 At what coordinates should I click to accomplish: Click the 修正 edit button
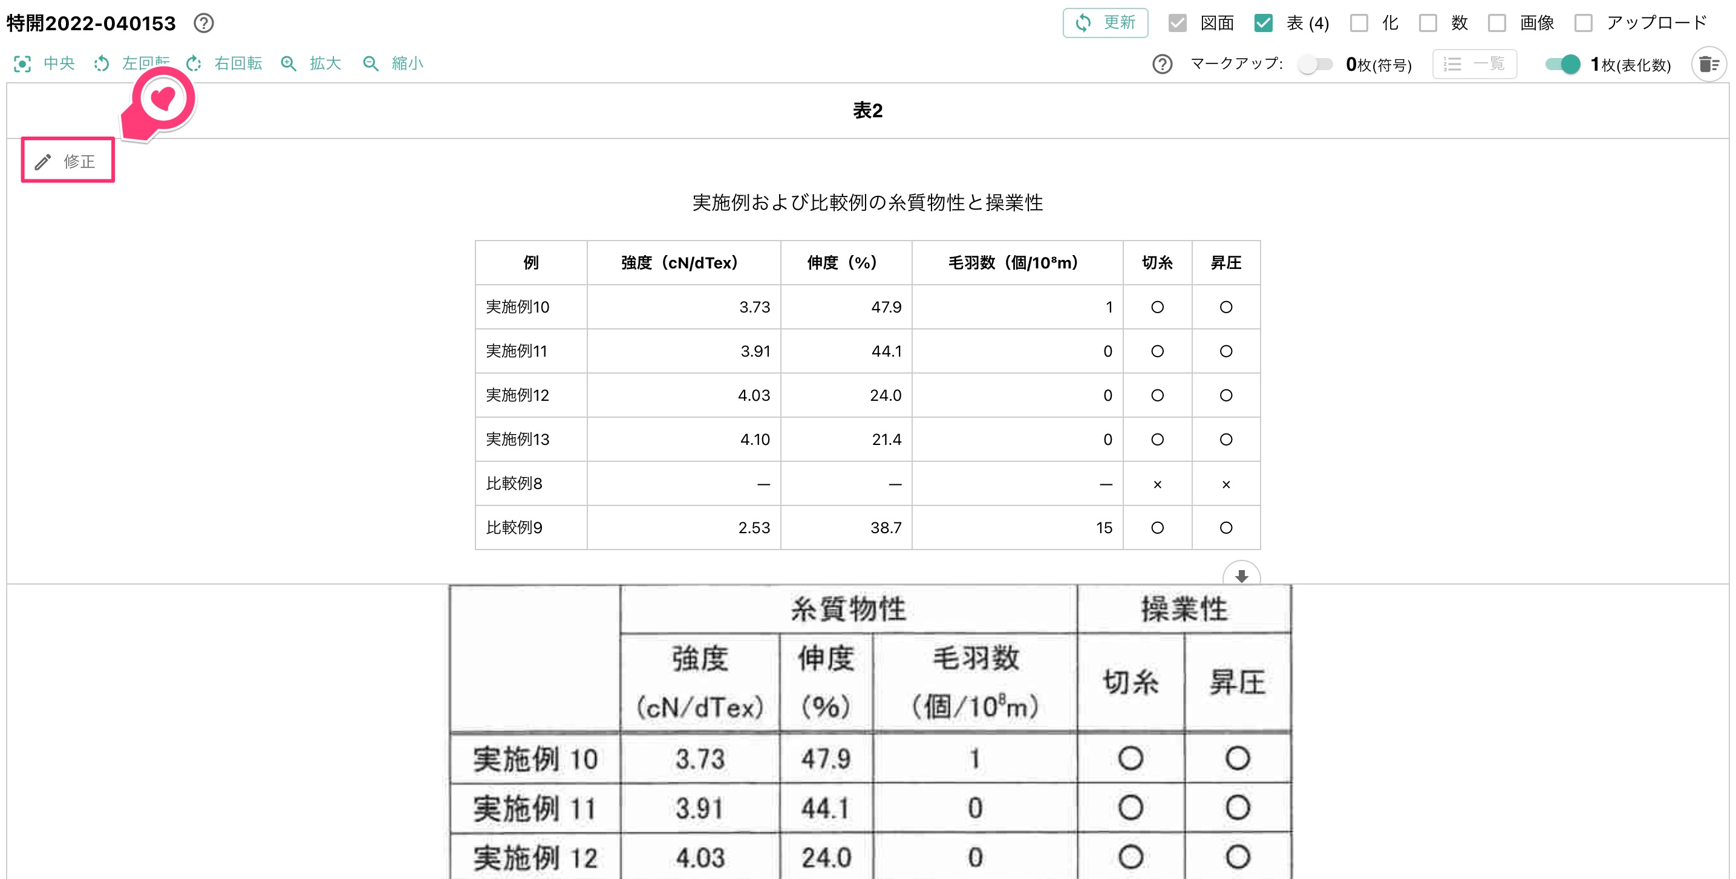tap(67, 160)
